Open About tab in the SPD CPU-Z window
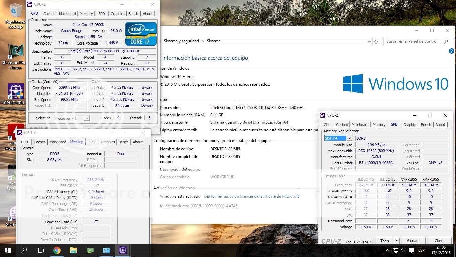The height and width of the screenshot is (257, 456). (x=440, y=125)
